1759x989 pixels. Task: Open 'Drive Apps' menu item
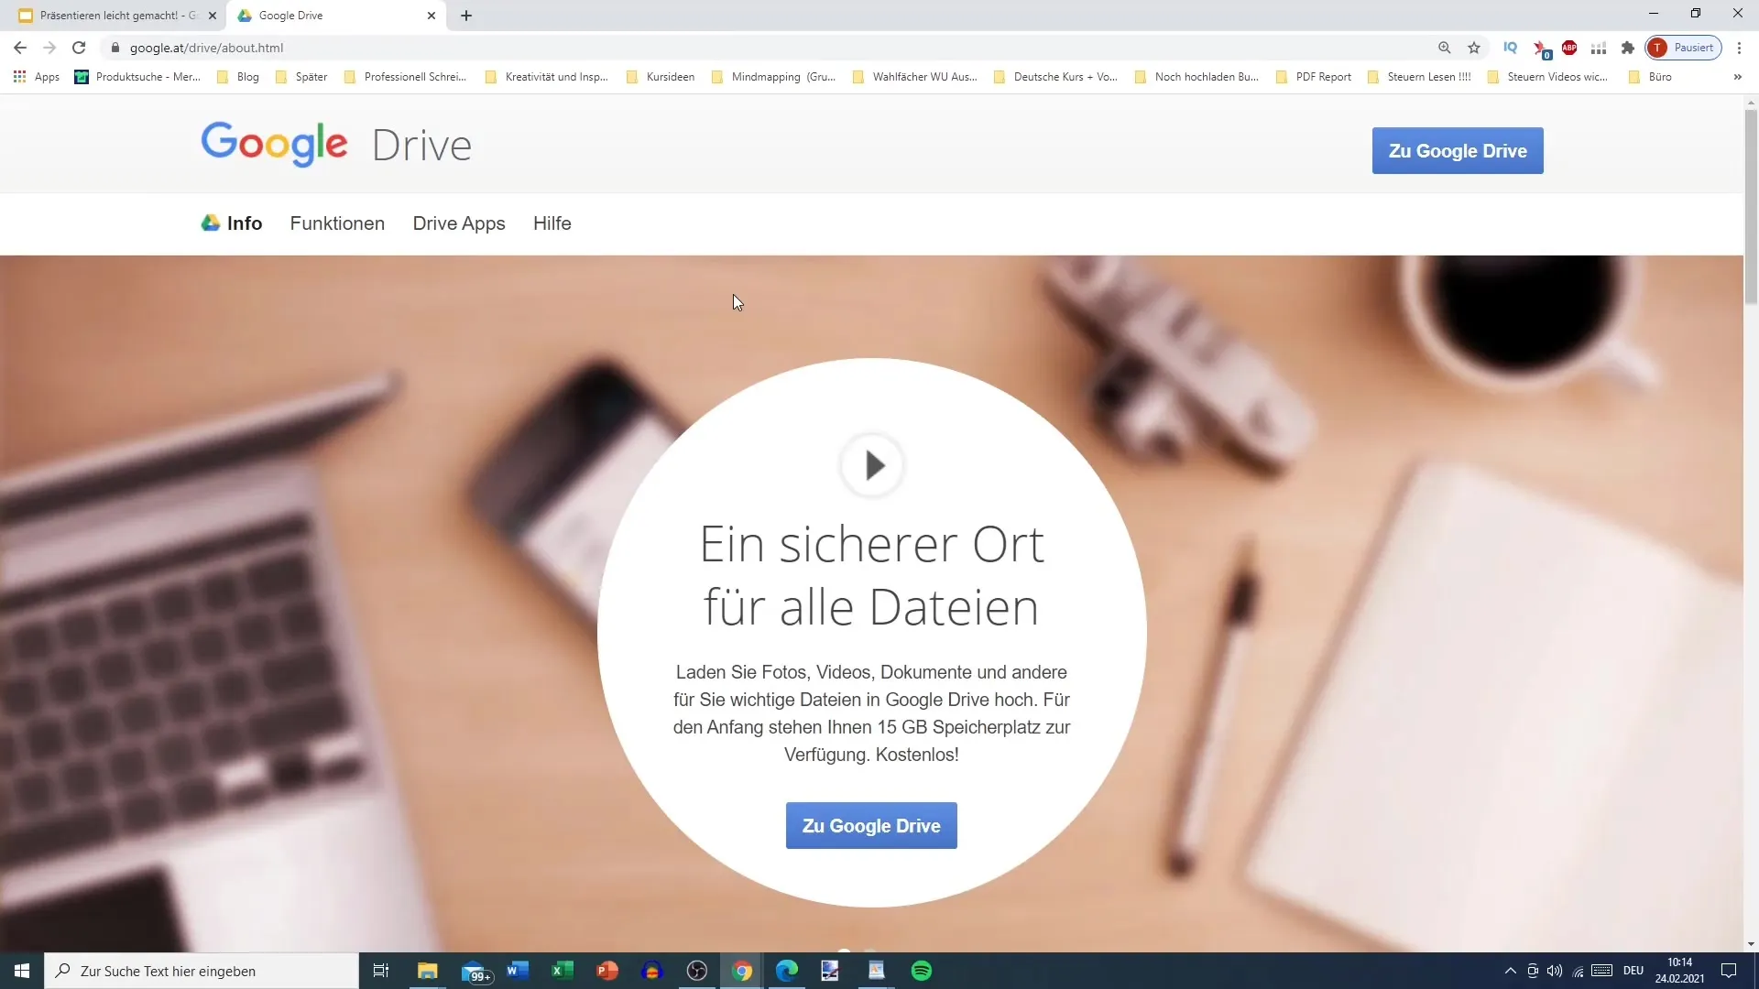(459, 223)
